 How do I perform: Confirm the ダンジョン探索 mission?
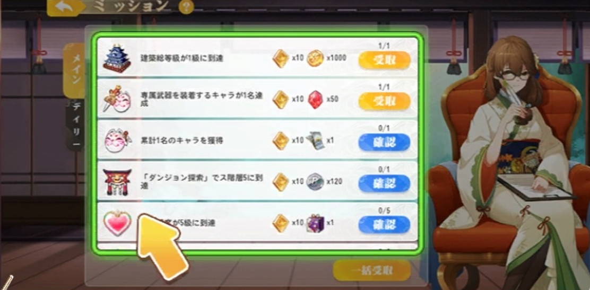click(x=384, y=183)
